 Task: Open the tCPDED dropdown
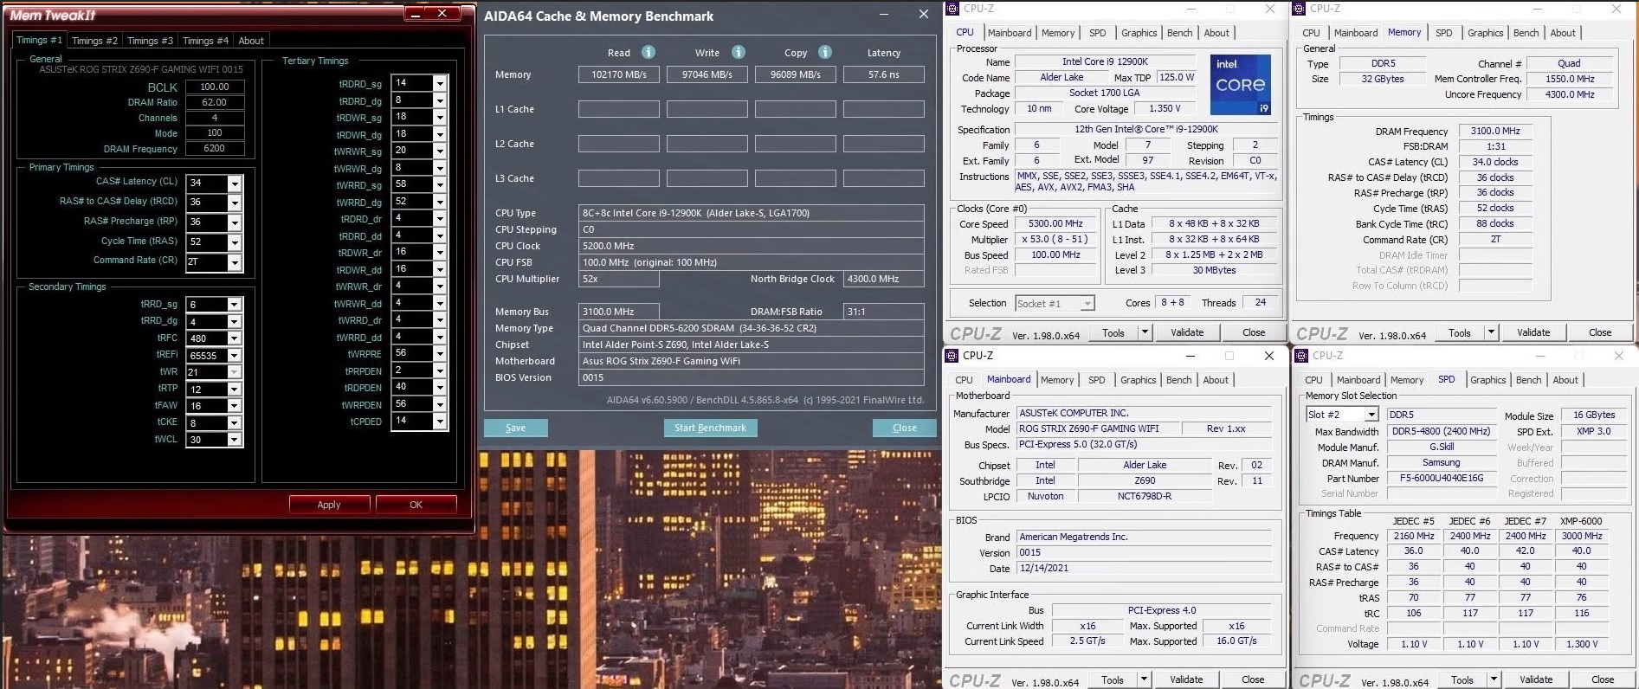[440, 422]
